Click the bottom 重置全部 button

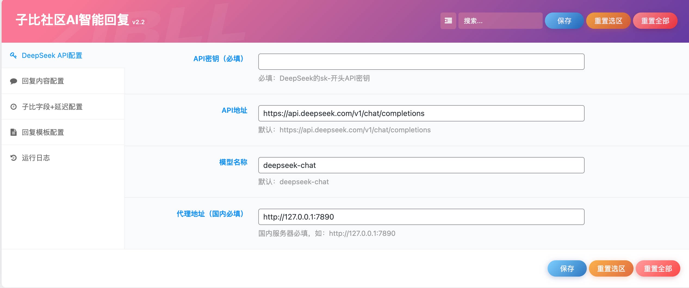658,268
